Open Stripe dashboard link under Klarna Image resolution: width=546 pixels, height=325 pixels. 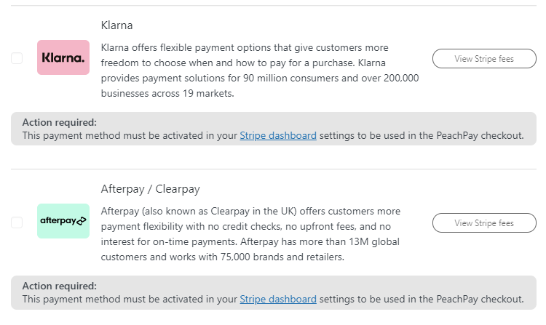278,135
